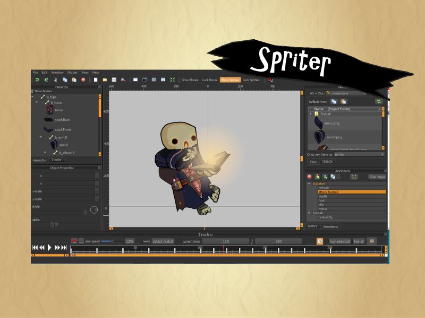
Task: Click the paste Default Pivot icon
Action: (344, 102)
